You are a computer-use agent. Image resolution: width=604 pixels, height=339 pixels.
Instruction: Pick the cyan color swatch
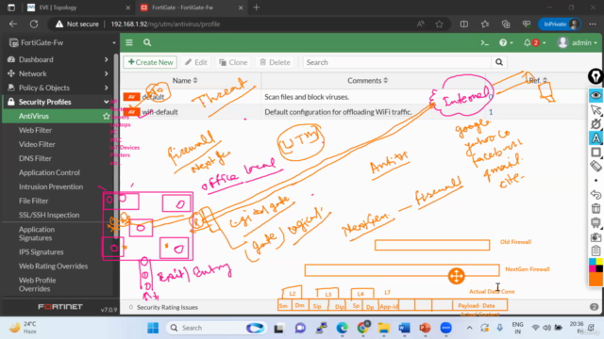point(592,262)
